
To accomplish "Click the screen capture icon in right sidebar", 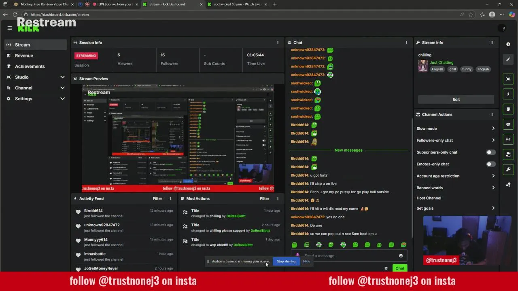I will pos(508,79).
